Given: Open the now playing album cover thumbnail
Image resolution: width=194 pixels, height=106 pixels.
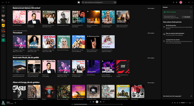Looking at the screenshot, I should click(3, 103).
